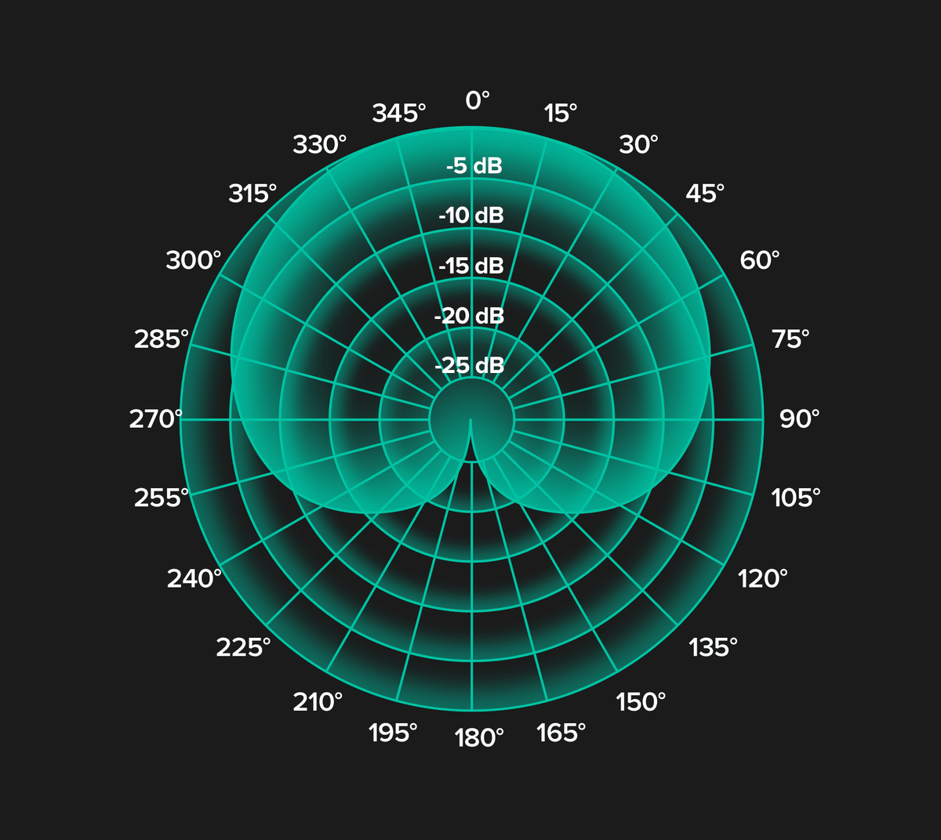Select the -10 dB ring label
This screenshot has height=840, width=941.
coord(470,215)
